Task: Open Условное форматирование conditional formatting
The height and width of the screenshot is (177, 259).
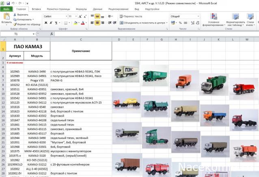Action: coord(214,19)
